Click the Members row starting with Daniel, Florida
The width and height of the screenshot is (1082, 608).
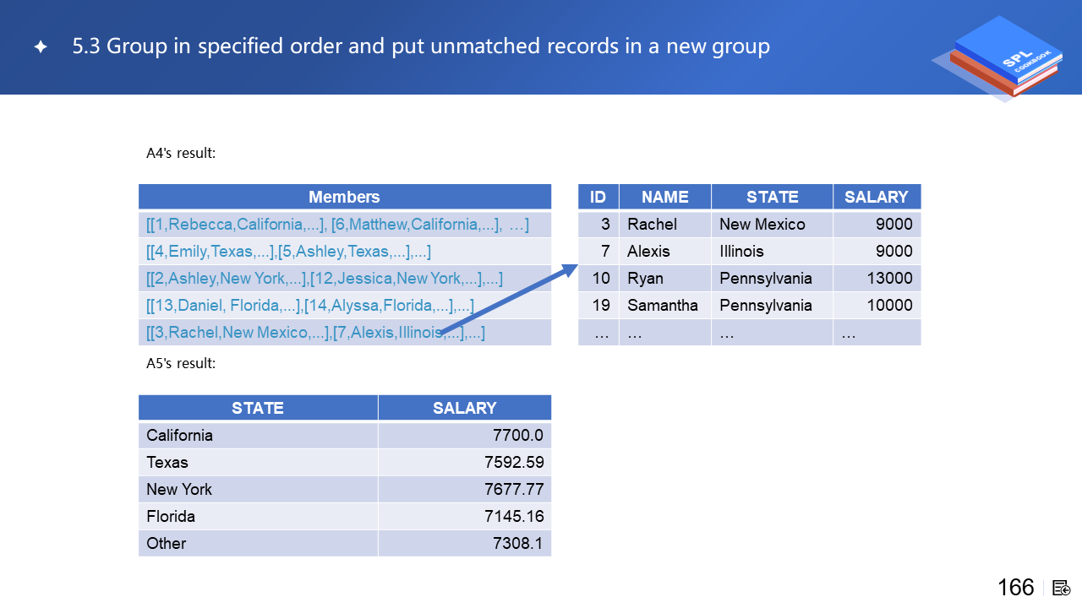(309, 306)
